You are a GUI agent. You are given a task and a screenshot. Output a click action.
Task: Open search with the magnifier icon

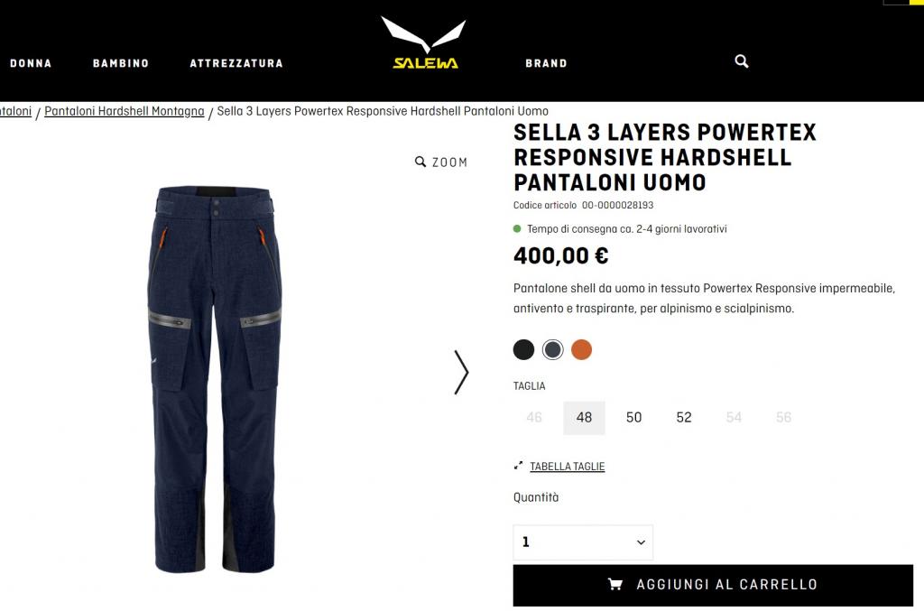click(742, 61)
